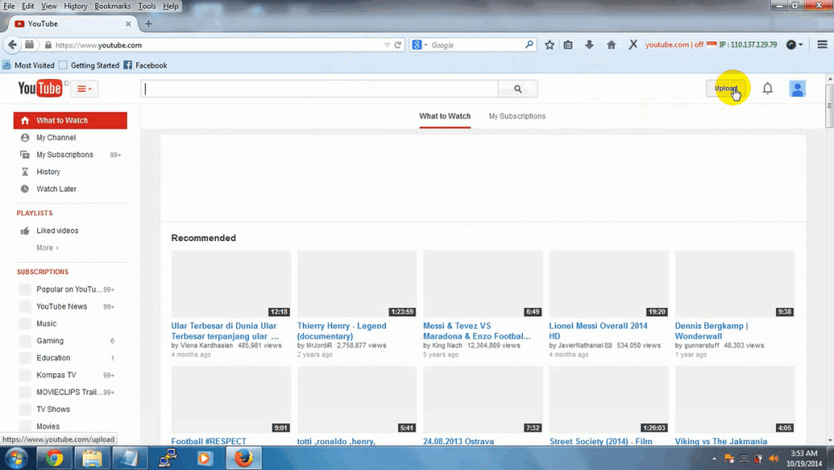Image resolution: width=834 pixels, height=470 pixels.
Task: Open Ular Terbesar di Dunia video thumbnail
Action: [230, 284]
